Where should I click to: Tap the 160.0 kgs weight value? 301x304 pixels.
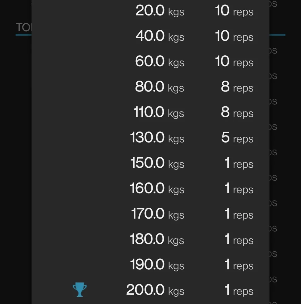click(x=157, y=189)
